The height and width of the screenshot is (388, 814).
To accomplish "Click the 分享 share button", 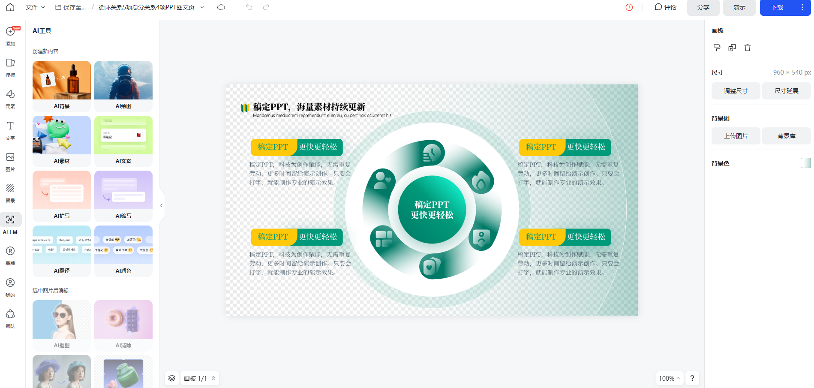I will pos(703,8).
